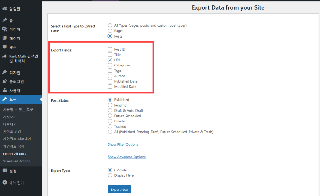Check the Tags export field
The height and width of the screenshot is (196, 320).
[x=110, y=71]
